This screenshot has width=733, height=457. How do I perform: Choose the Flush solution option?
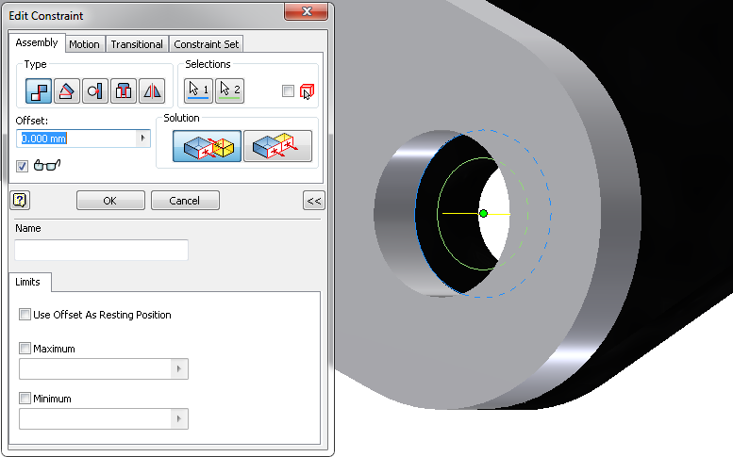[x=277, y=146]
